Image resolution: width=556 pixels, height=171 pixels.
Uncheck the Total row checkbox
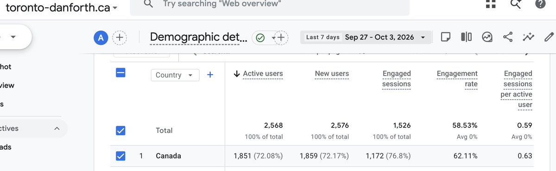coord(120,131)
